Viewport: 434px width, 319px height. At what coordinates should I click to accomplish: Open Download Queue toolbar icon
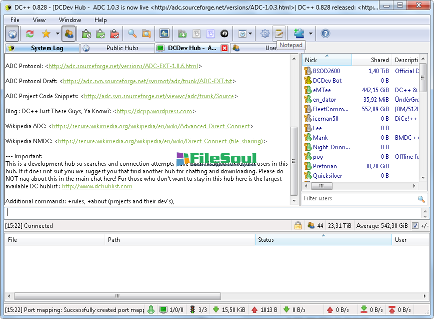[86, 34]
